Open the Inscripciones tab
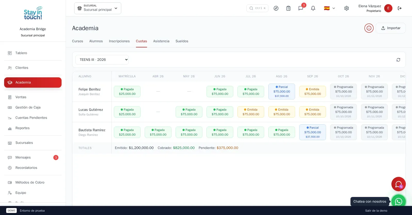 coord(119,41)
